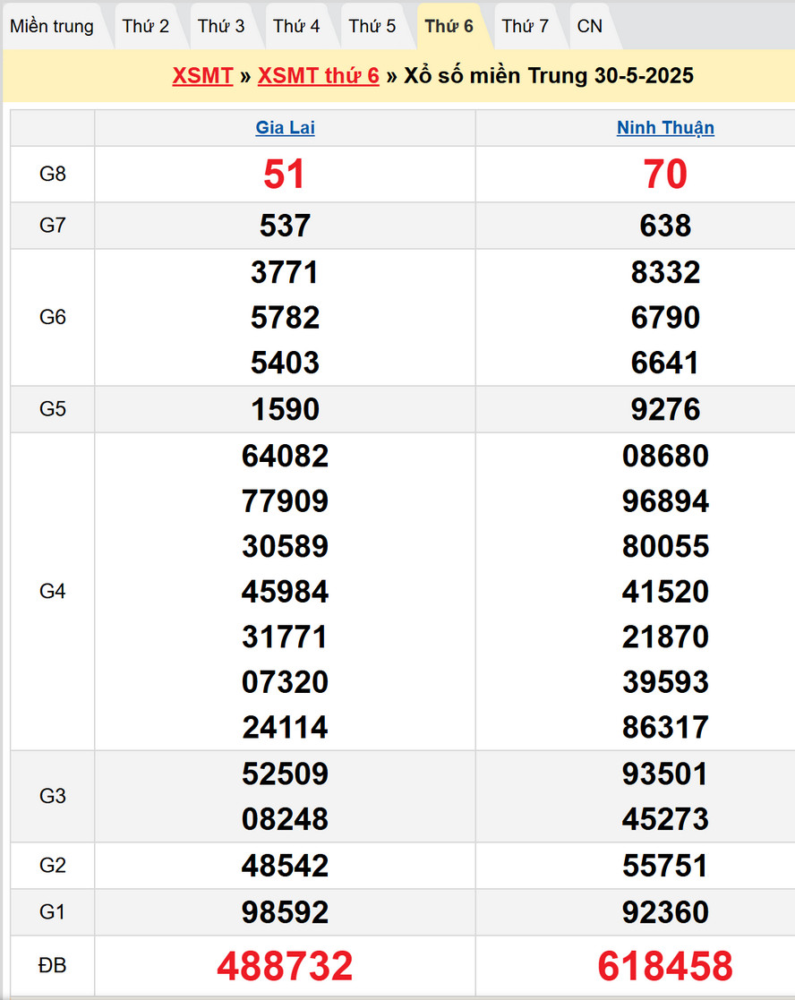The width and height of the screenshot is (795, 1000).
Task: Open the Gia Lai province link
Action: [x=285, y=128]
